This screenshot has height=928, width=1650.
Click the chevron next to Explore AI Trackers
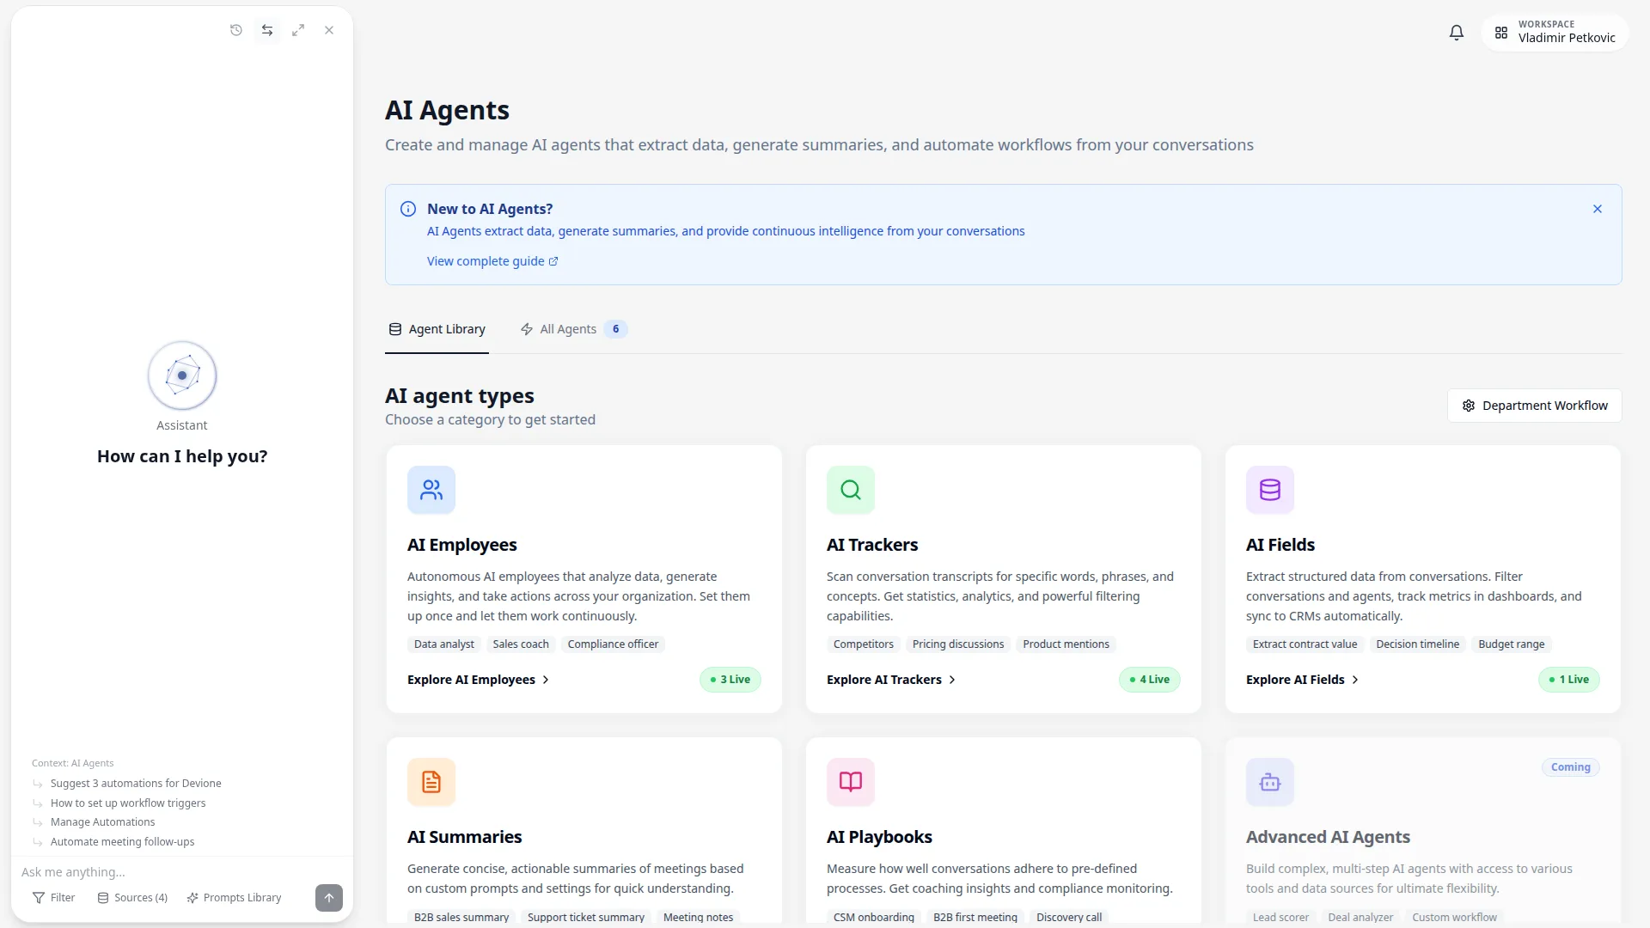[952, 680]
